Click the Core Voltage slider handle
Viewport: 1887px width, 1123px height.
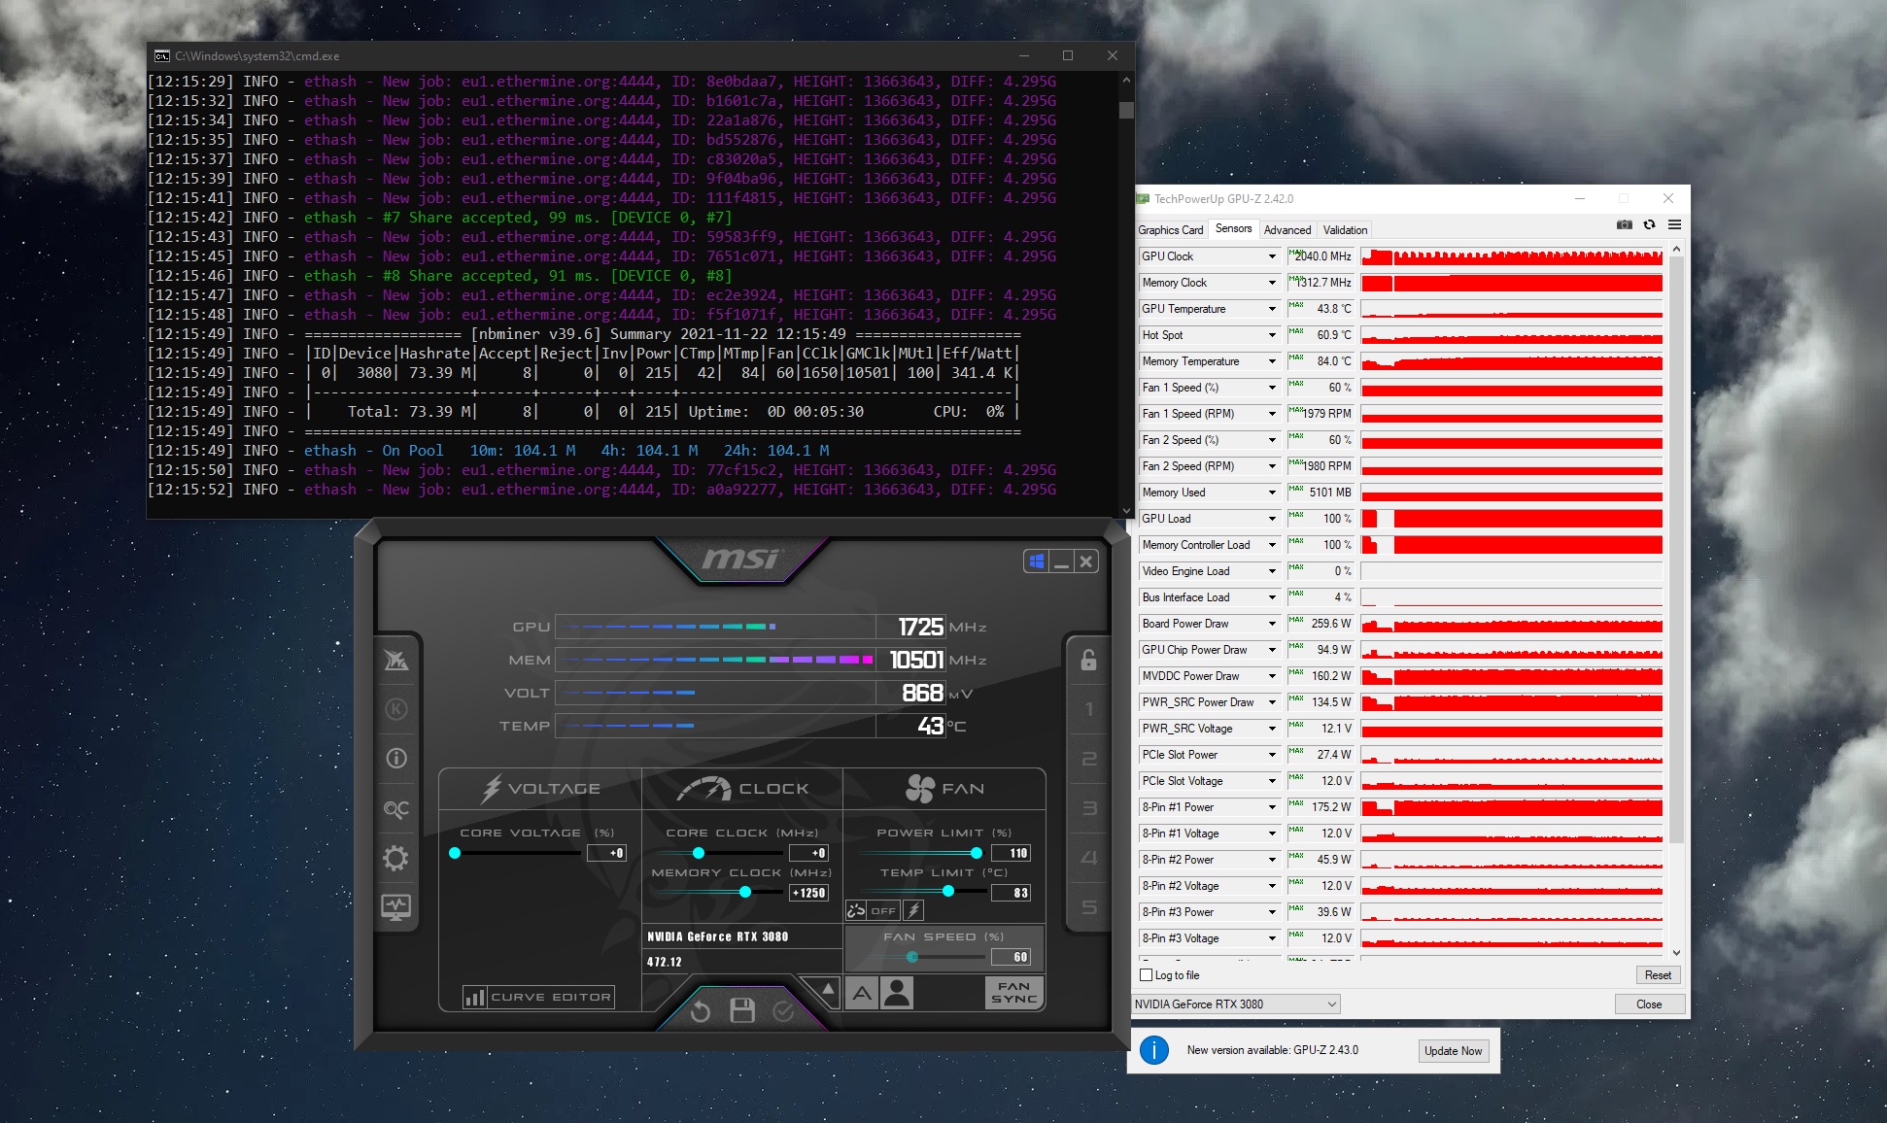click(455, 853)
